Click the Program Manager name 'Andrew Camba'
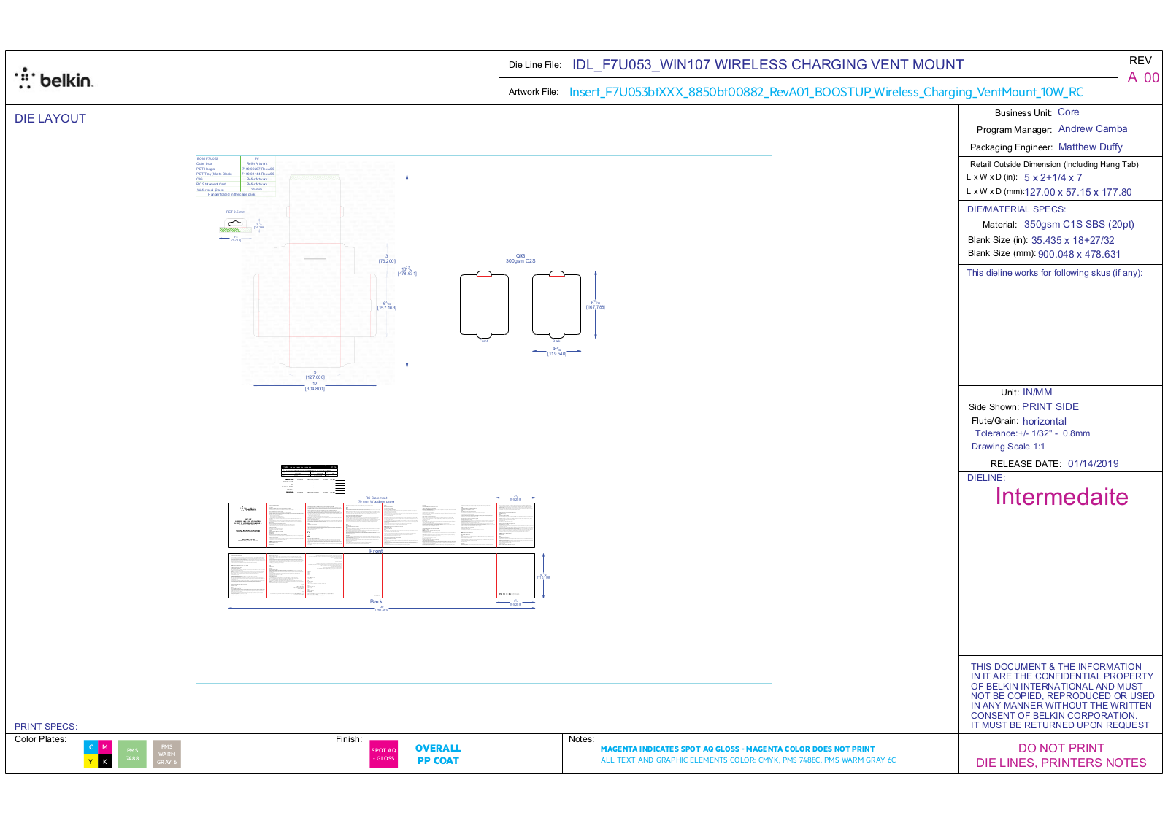Screen dimensions: 1168x826 click(x=1093, y=128)
